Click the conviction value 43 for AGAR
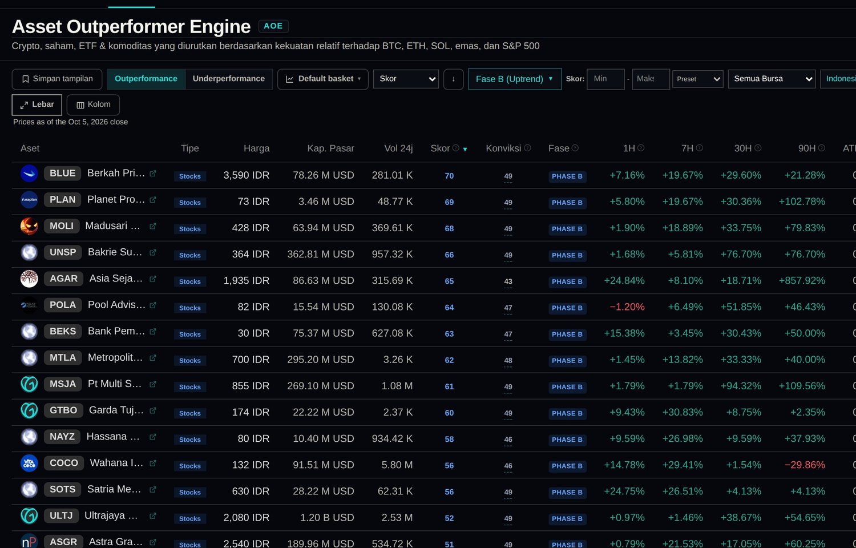 (508, 281)
